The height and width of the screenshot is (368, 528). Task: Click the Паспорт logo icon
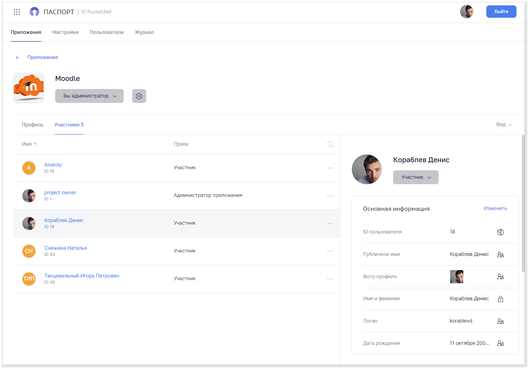(34, 12)
